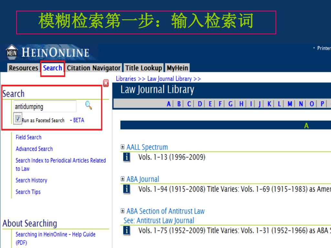Toggle Run as Faceted Search checkbox

(x=18, y=119)
